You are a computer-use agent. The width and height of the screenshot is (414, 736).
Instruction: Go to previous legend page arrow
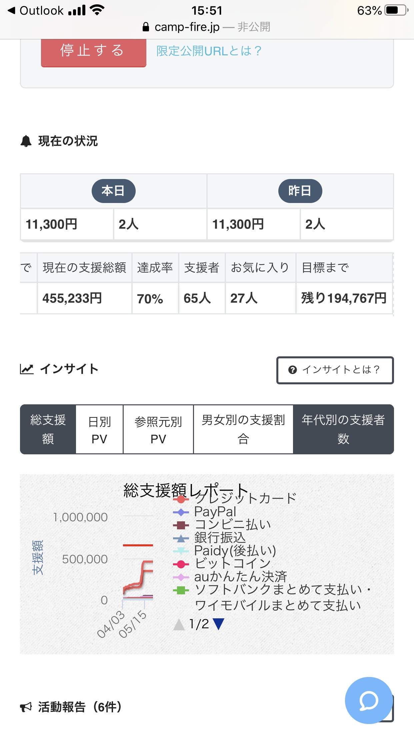(x=179, y=624)
